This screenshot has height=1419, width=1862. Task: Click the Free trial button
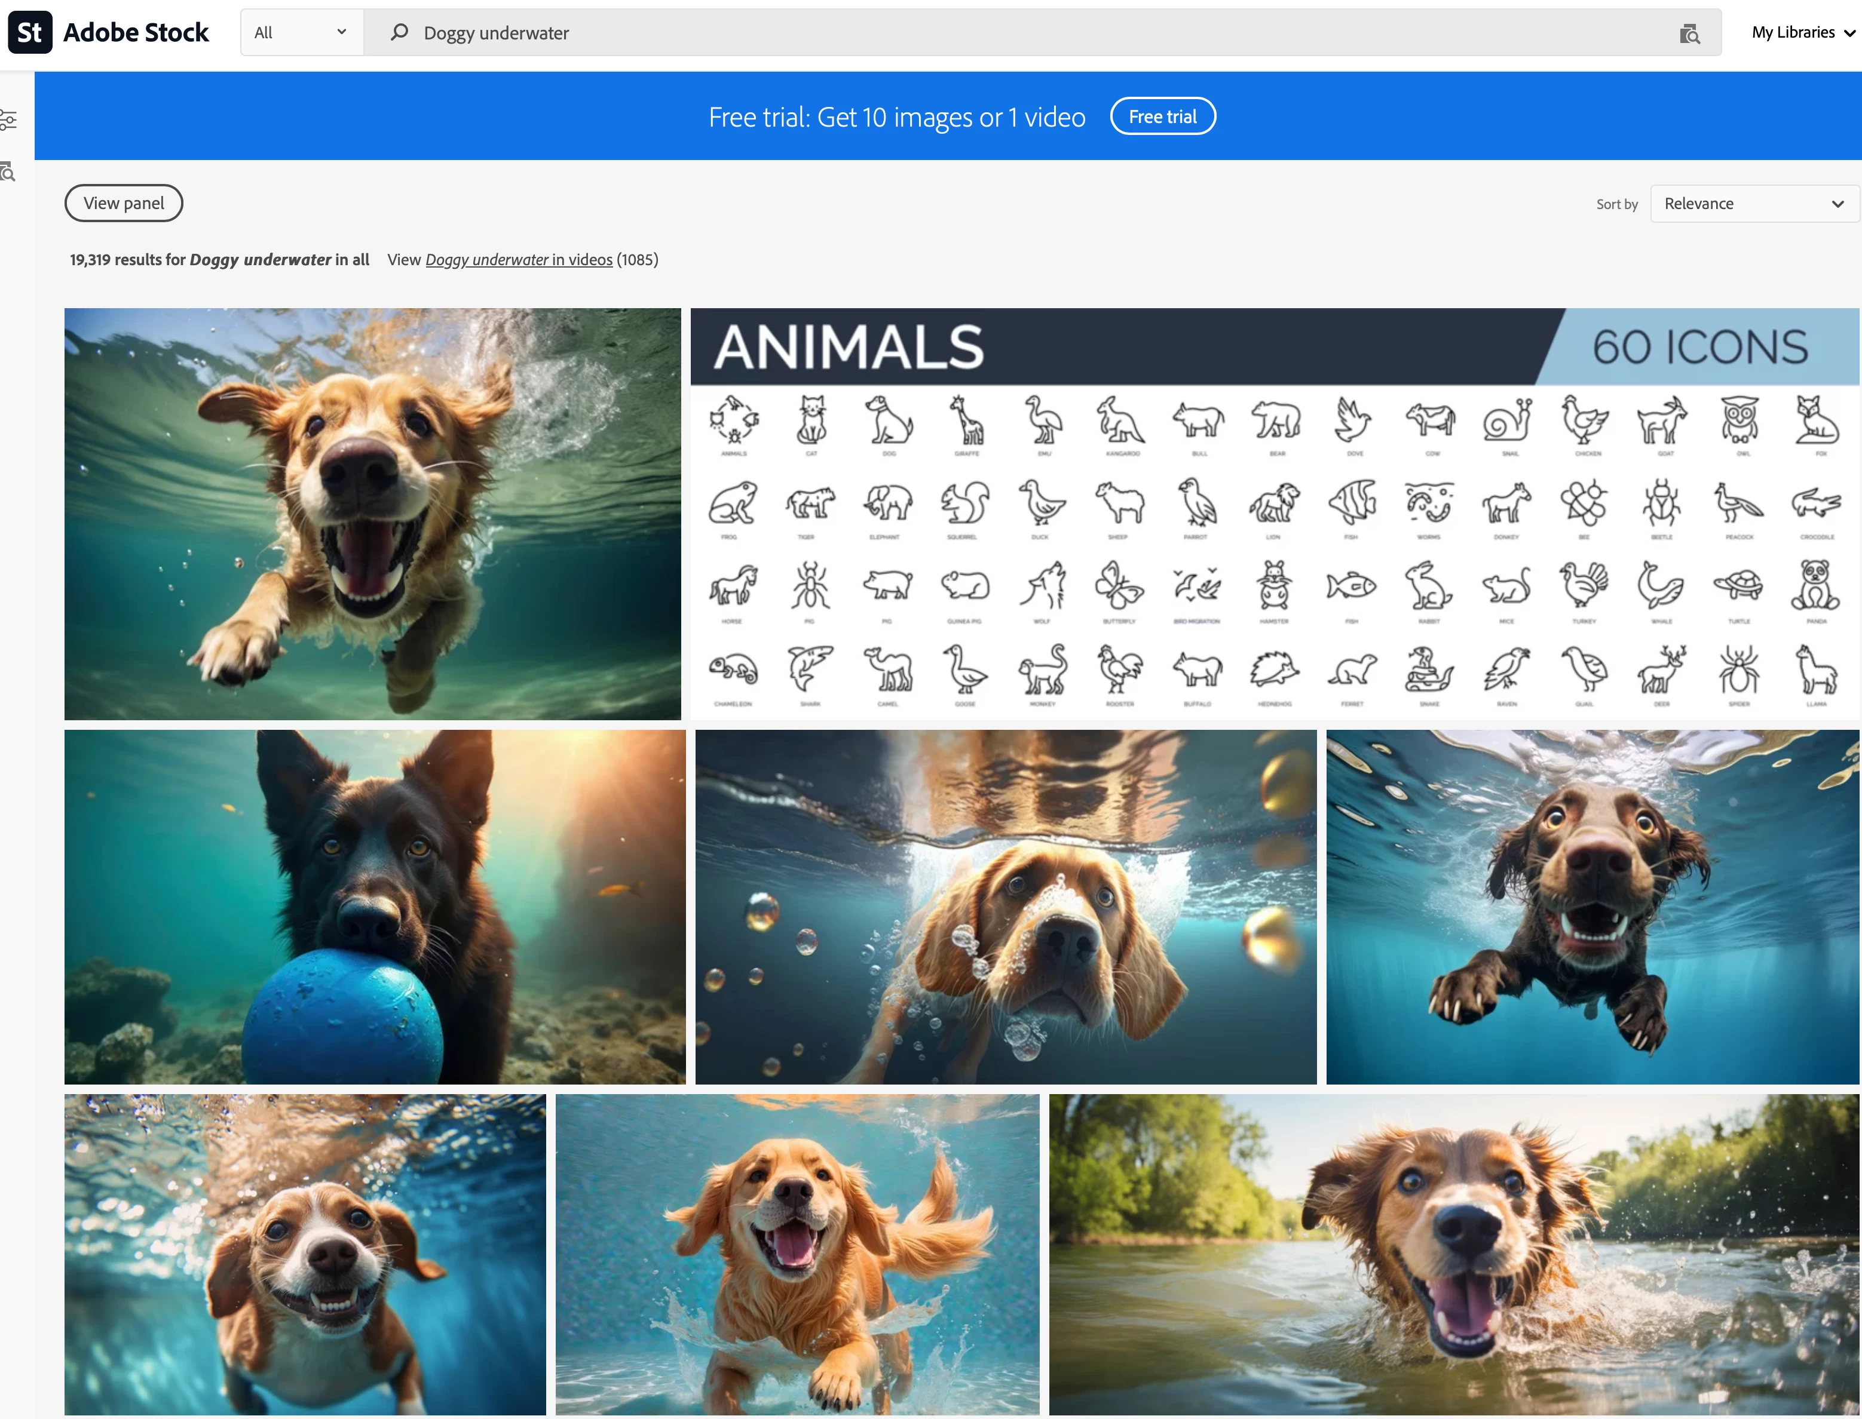click(x=1162, y=116)
